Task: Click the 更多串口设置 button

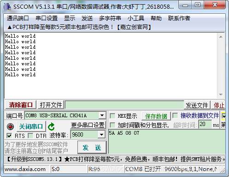Action: coord(88,125)
